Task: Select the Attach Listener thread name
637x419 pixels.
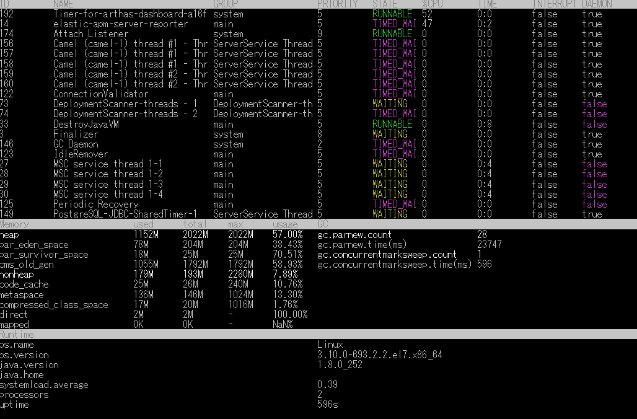Action: tap(90, 33)
